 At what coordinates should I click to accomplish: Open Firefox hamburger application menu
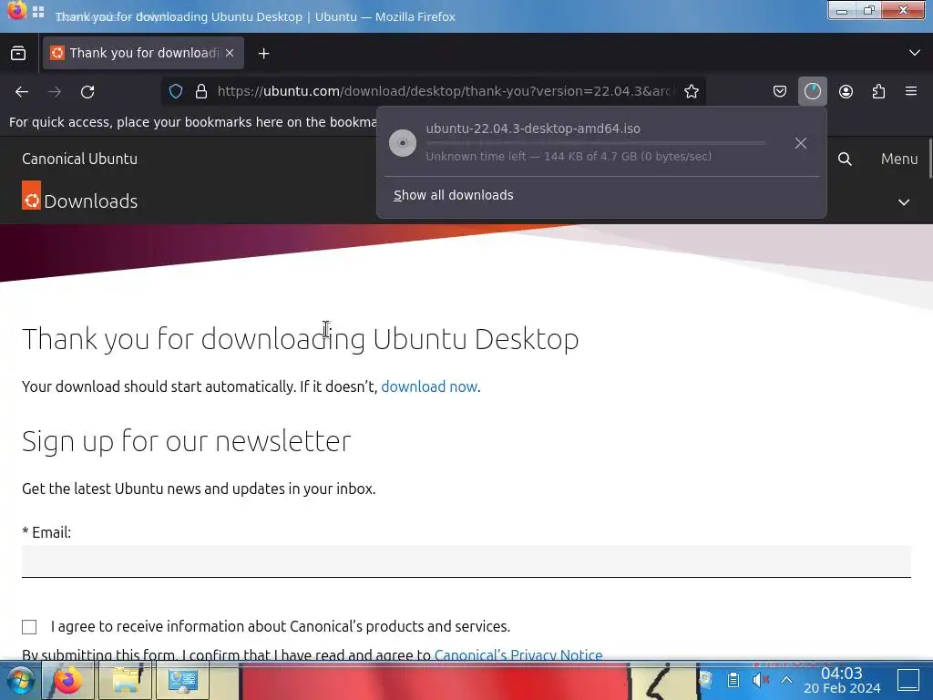tap(911, 91)
